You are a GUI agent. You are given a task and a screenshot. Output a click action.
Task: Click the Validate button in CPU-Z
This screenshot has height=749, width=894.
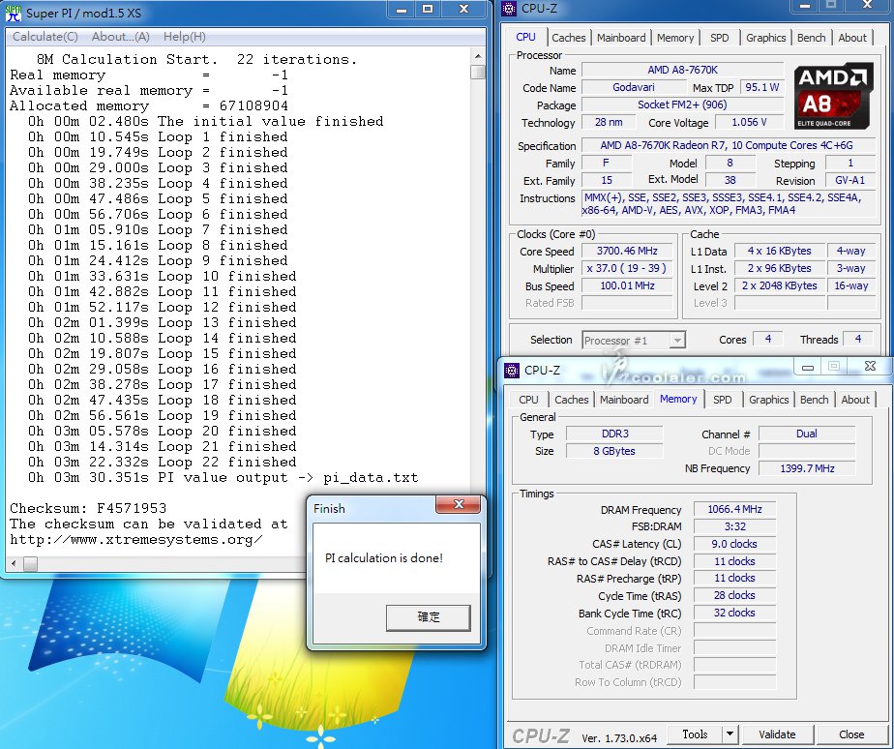pos(777,734)
